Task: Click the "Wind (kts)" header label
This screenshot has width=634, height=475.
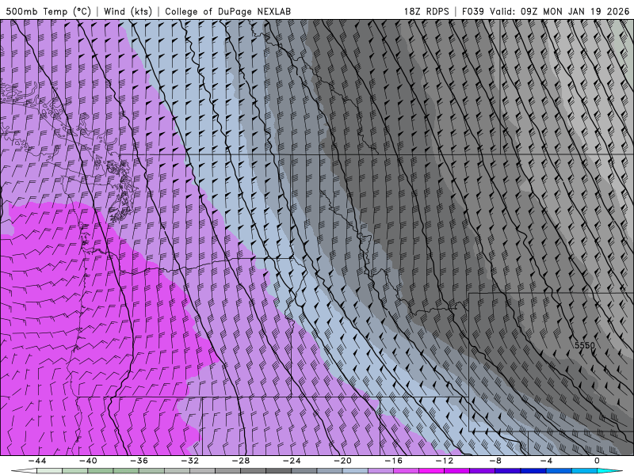Action: pos(128,11)
